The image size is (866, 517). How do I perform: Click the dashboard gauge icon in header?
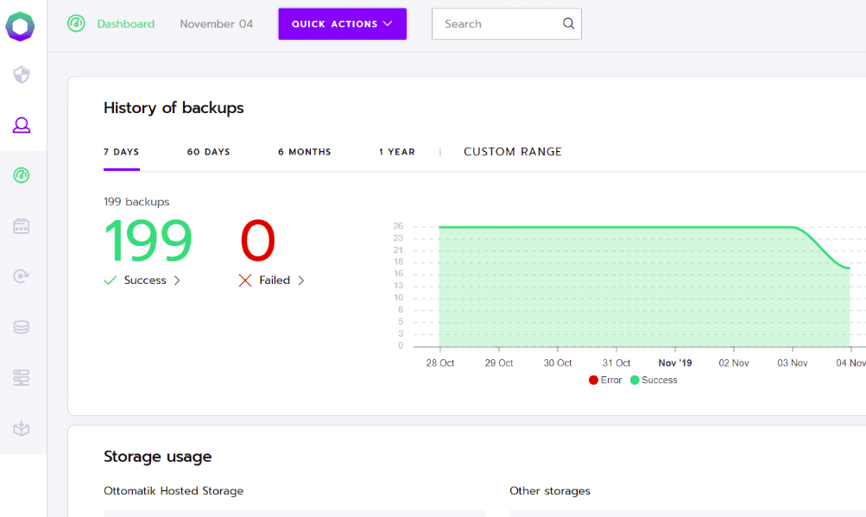click(76, 23)
